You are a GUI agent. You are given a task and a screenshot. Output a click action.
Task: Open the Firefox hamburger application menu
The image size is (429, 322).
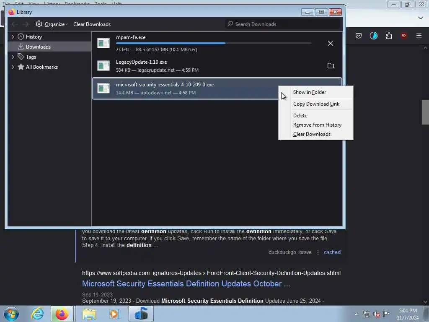tap(419, 36)
